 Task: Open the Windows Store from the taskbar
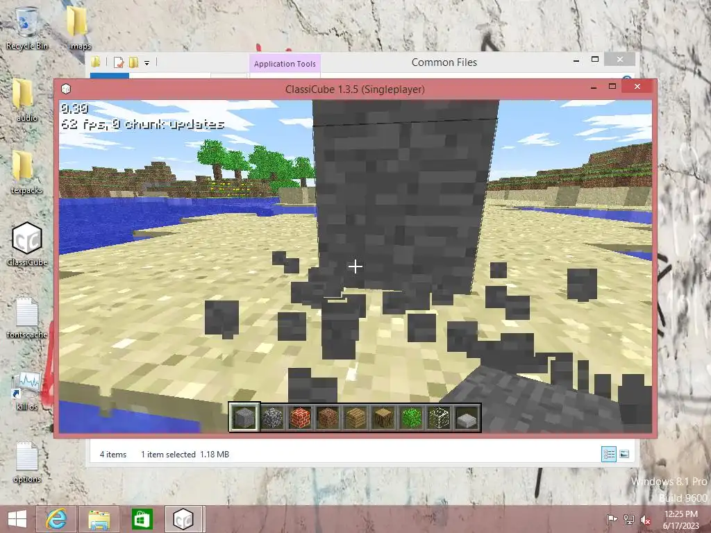tap(142, 519)
